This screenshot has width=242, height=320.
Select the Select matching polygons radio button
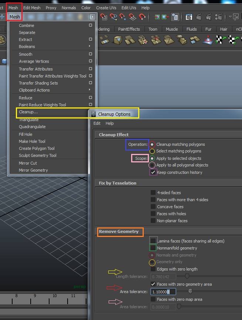coord(152,151)
